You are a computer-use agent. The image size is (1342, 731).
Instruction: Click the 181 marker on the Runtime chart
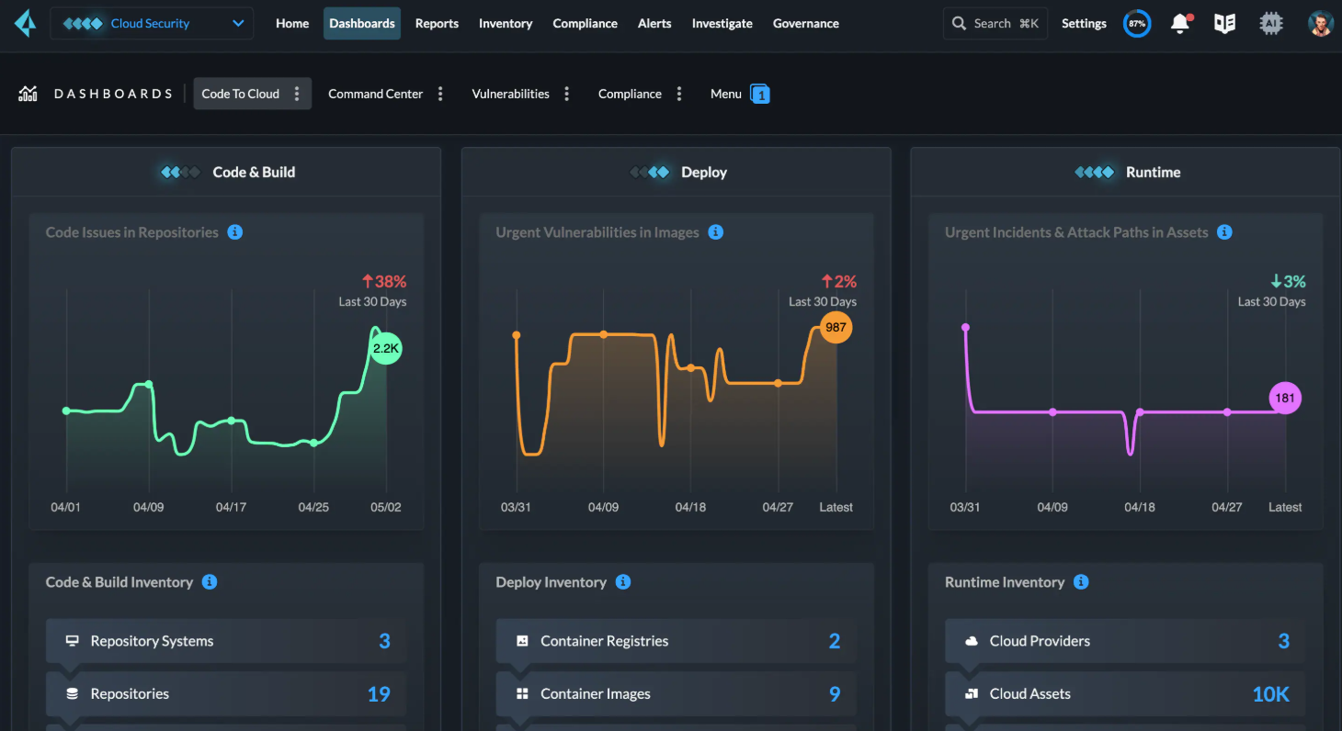coord(1285,398)
